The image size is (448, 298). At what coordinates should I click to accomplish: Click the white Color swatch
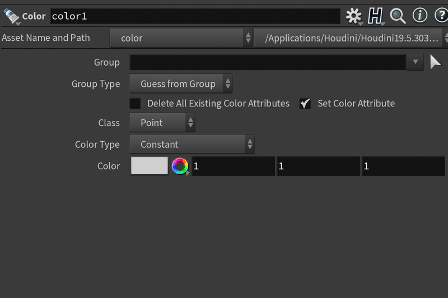(150, 166)
